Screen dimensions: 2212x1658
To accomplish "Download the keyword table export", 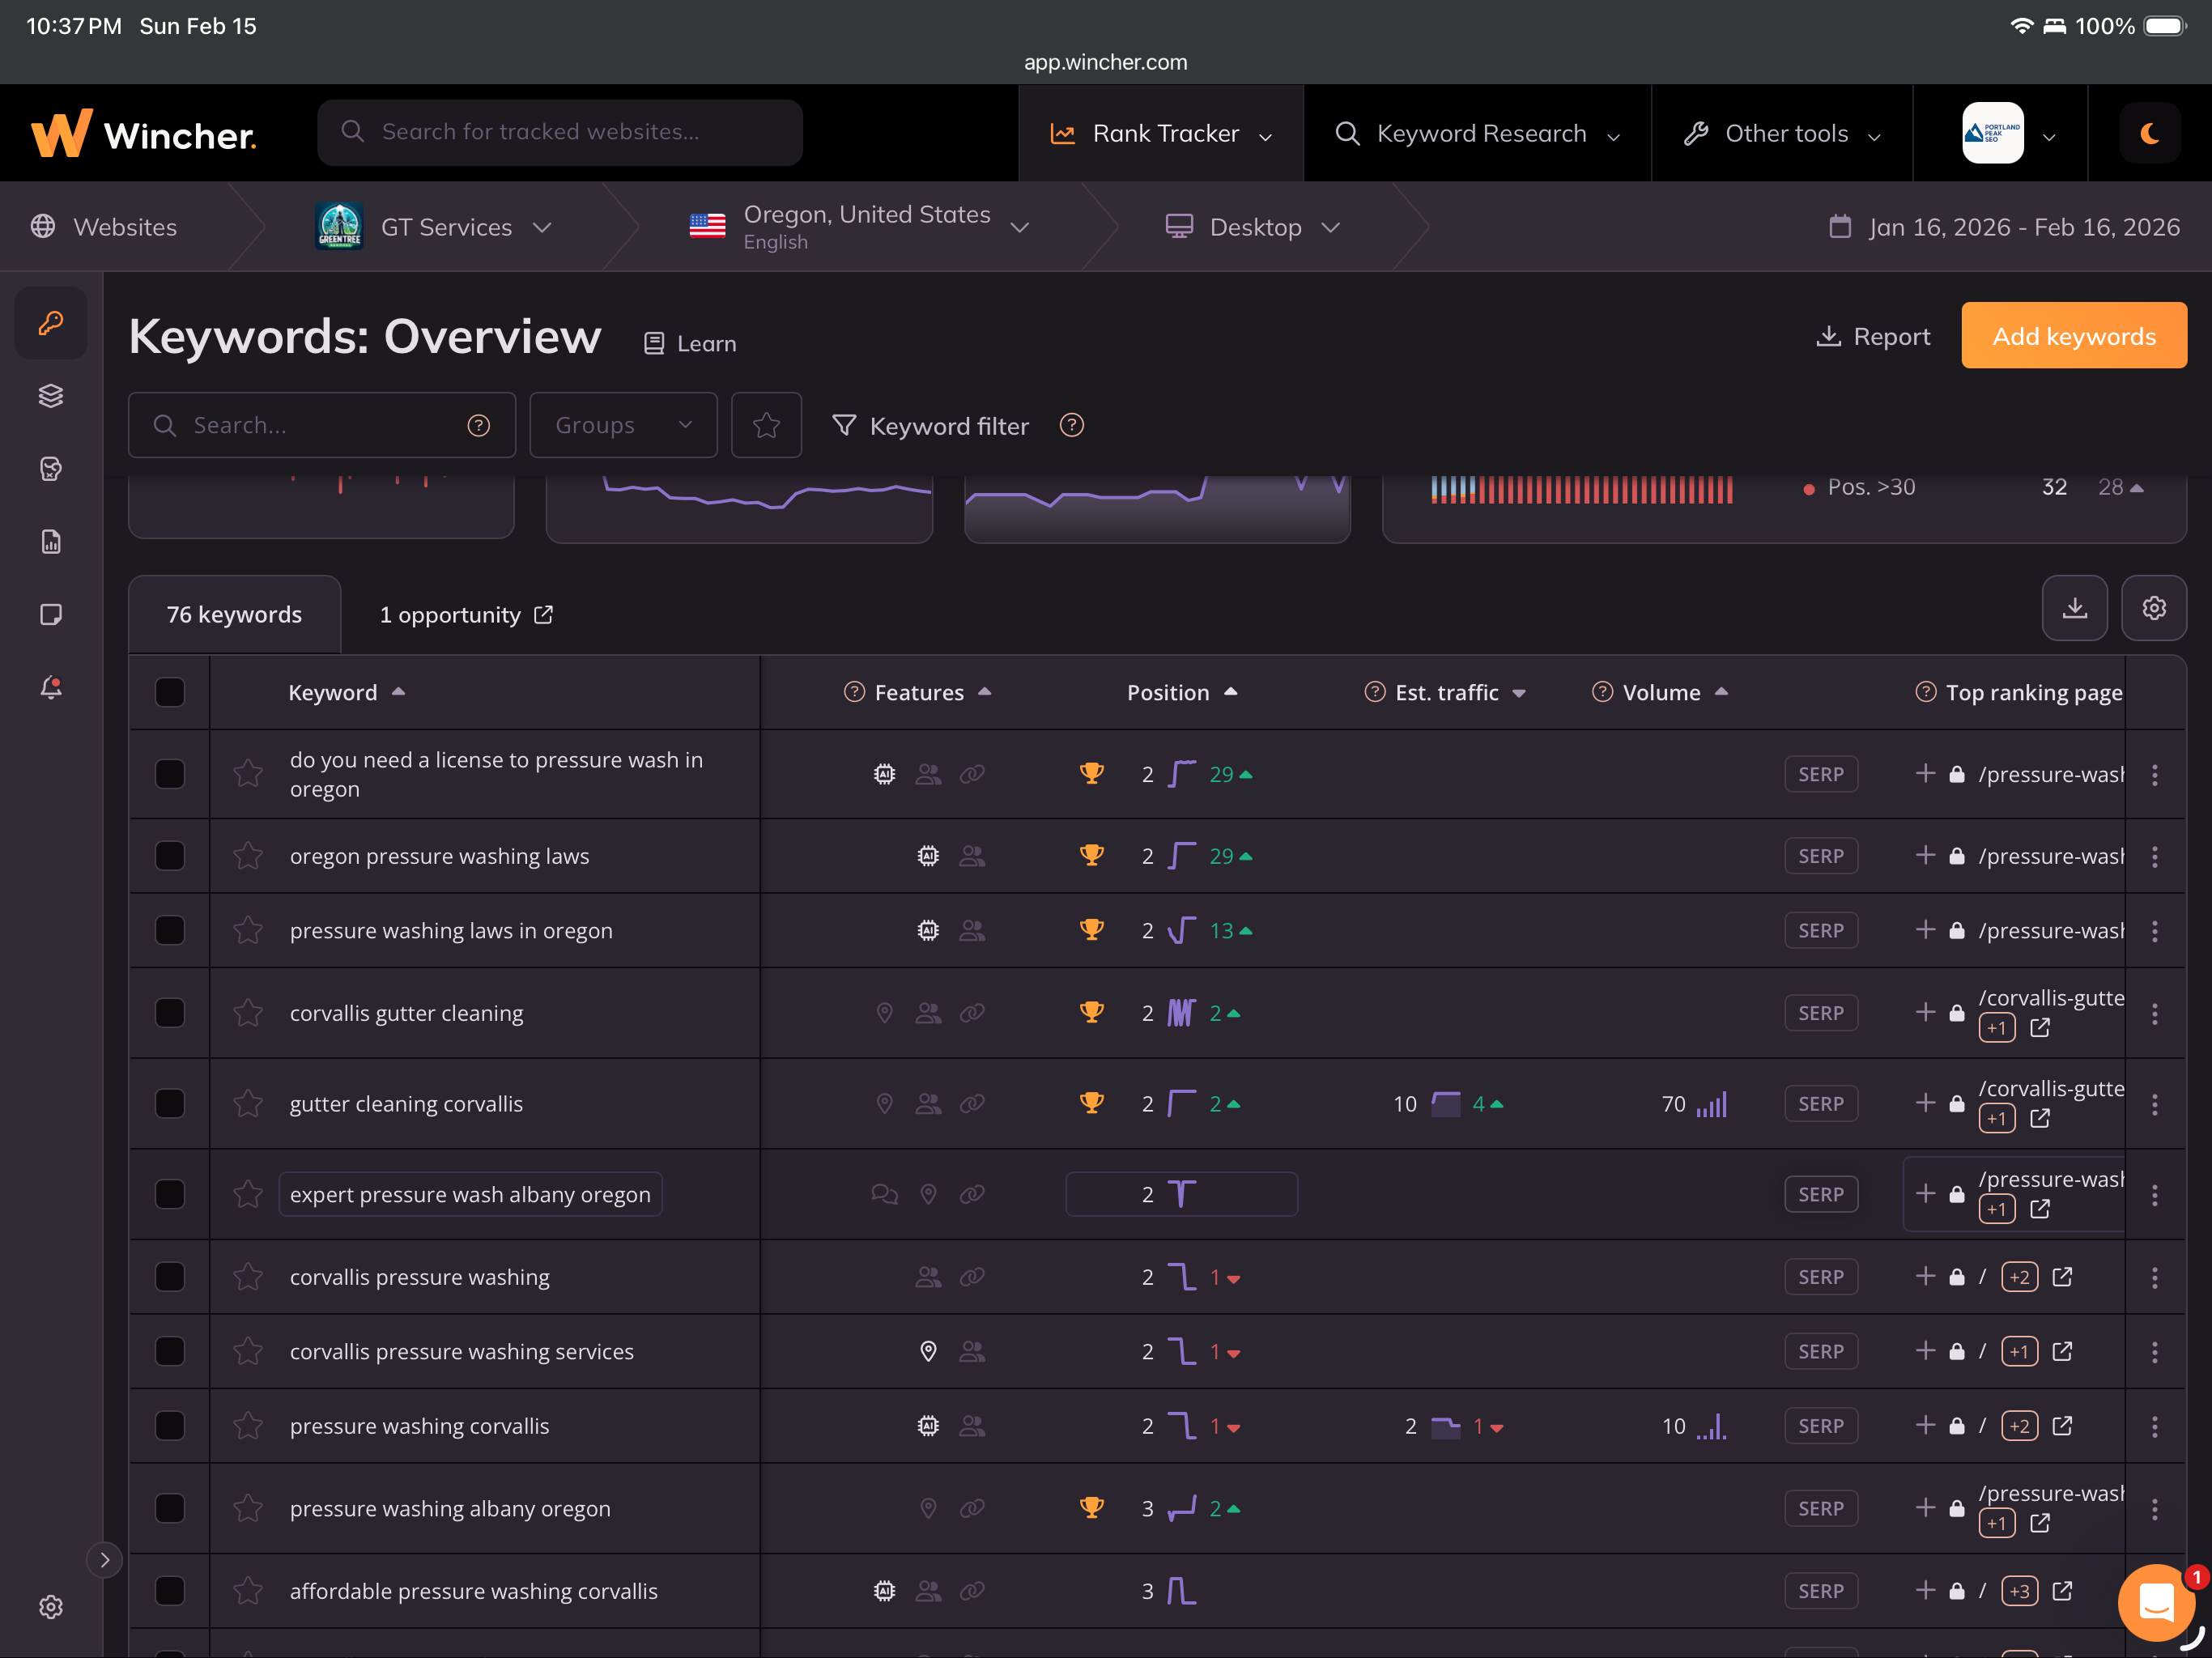I will (x=2075, y=608).
